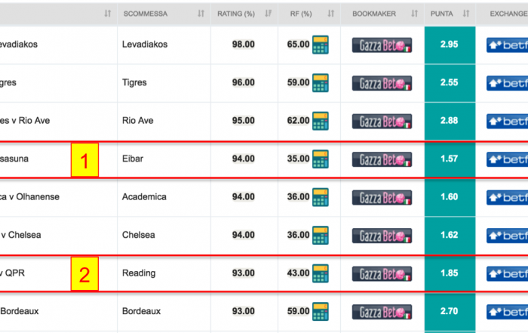Sort by RATING (%) using its arrows
Image resolution: width=528 pixels, height=333 pixels.
pyautogui.click(x=268, y=14)
